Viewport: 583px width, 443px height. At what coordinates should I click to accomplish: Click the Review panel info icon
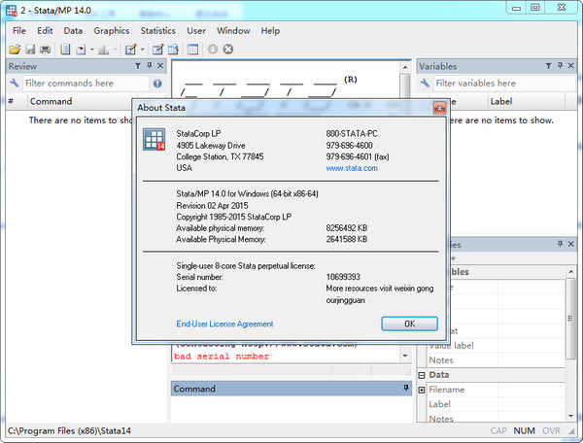pos(157,84)
